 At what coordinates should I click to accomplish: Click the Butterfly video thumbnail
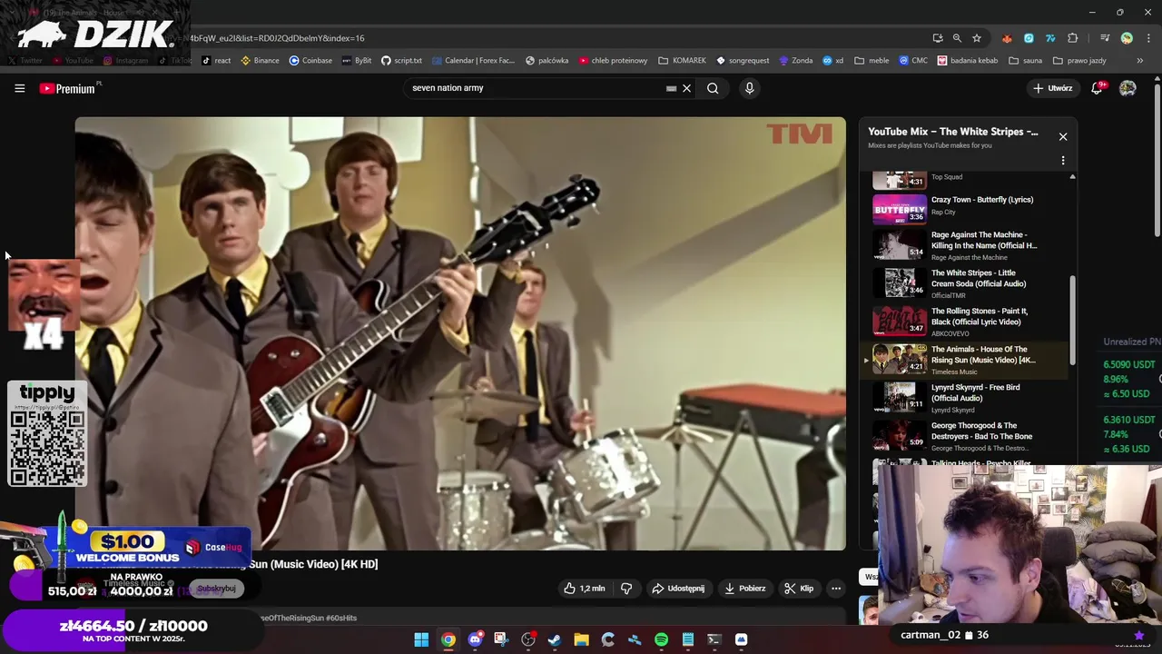(x=899, y=208)
